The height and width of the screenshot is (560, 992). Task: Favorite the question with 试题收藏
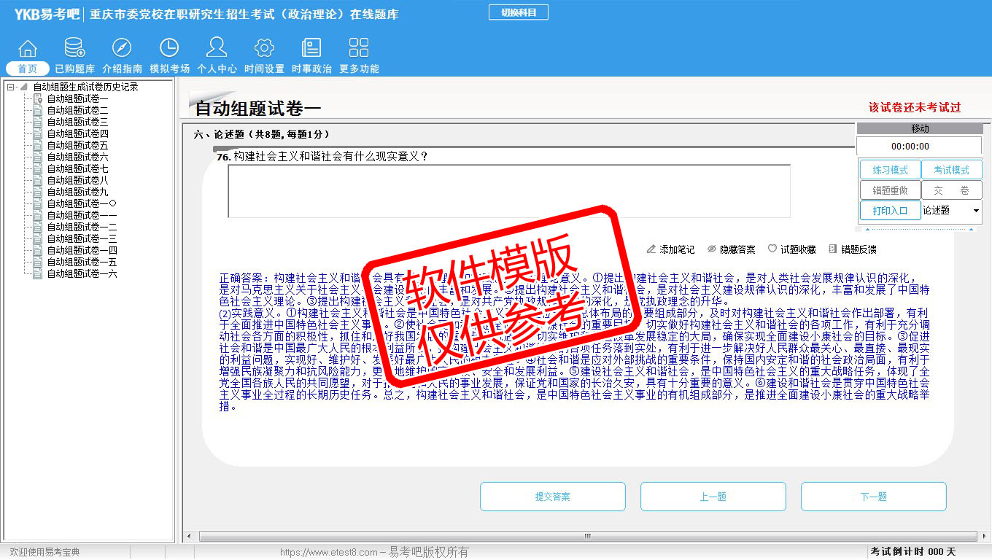click(x=791, y=249)
